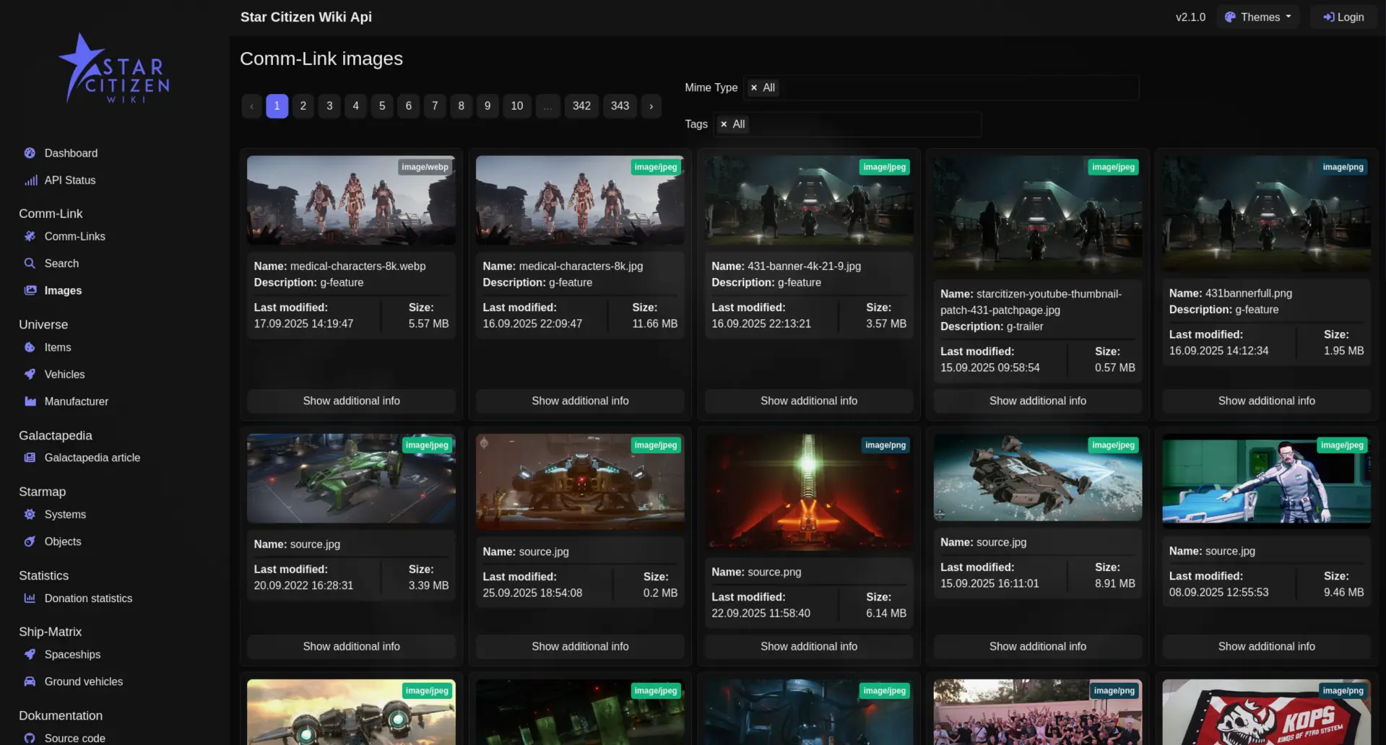The width and height of the screenshot is (1386, 745).
Task: Click the Objects planet icon
Action: pos(30,541)
